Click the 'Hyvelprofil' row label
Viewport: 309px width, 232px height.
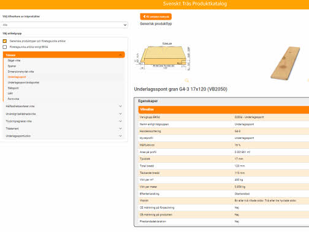(147, 138)
